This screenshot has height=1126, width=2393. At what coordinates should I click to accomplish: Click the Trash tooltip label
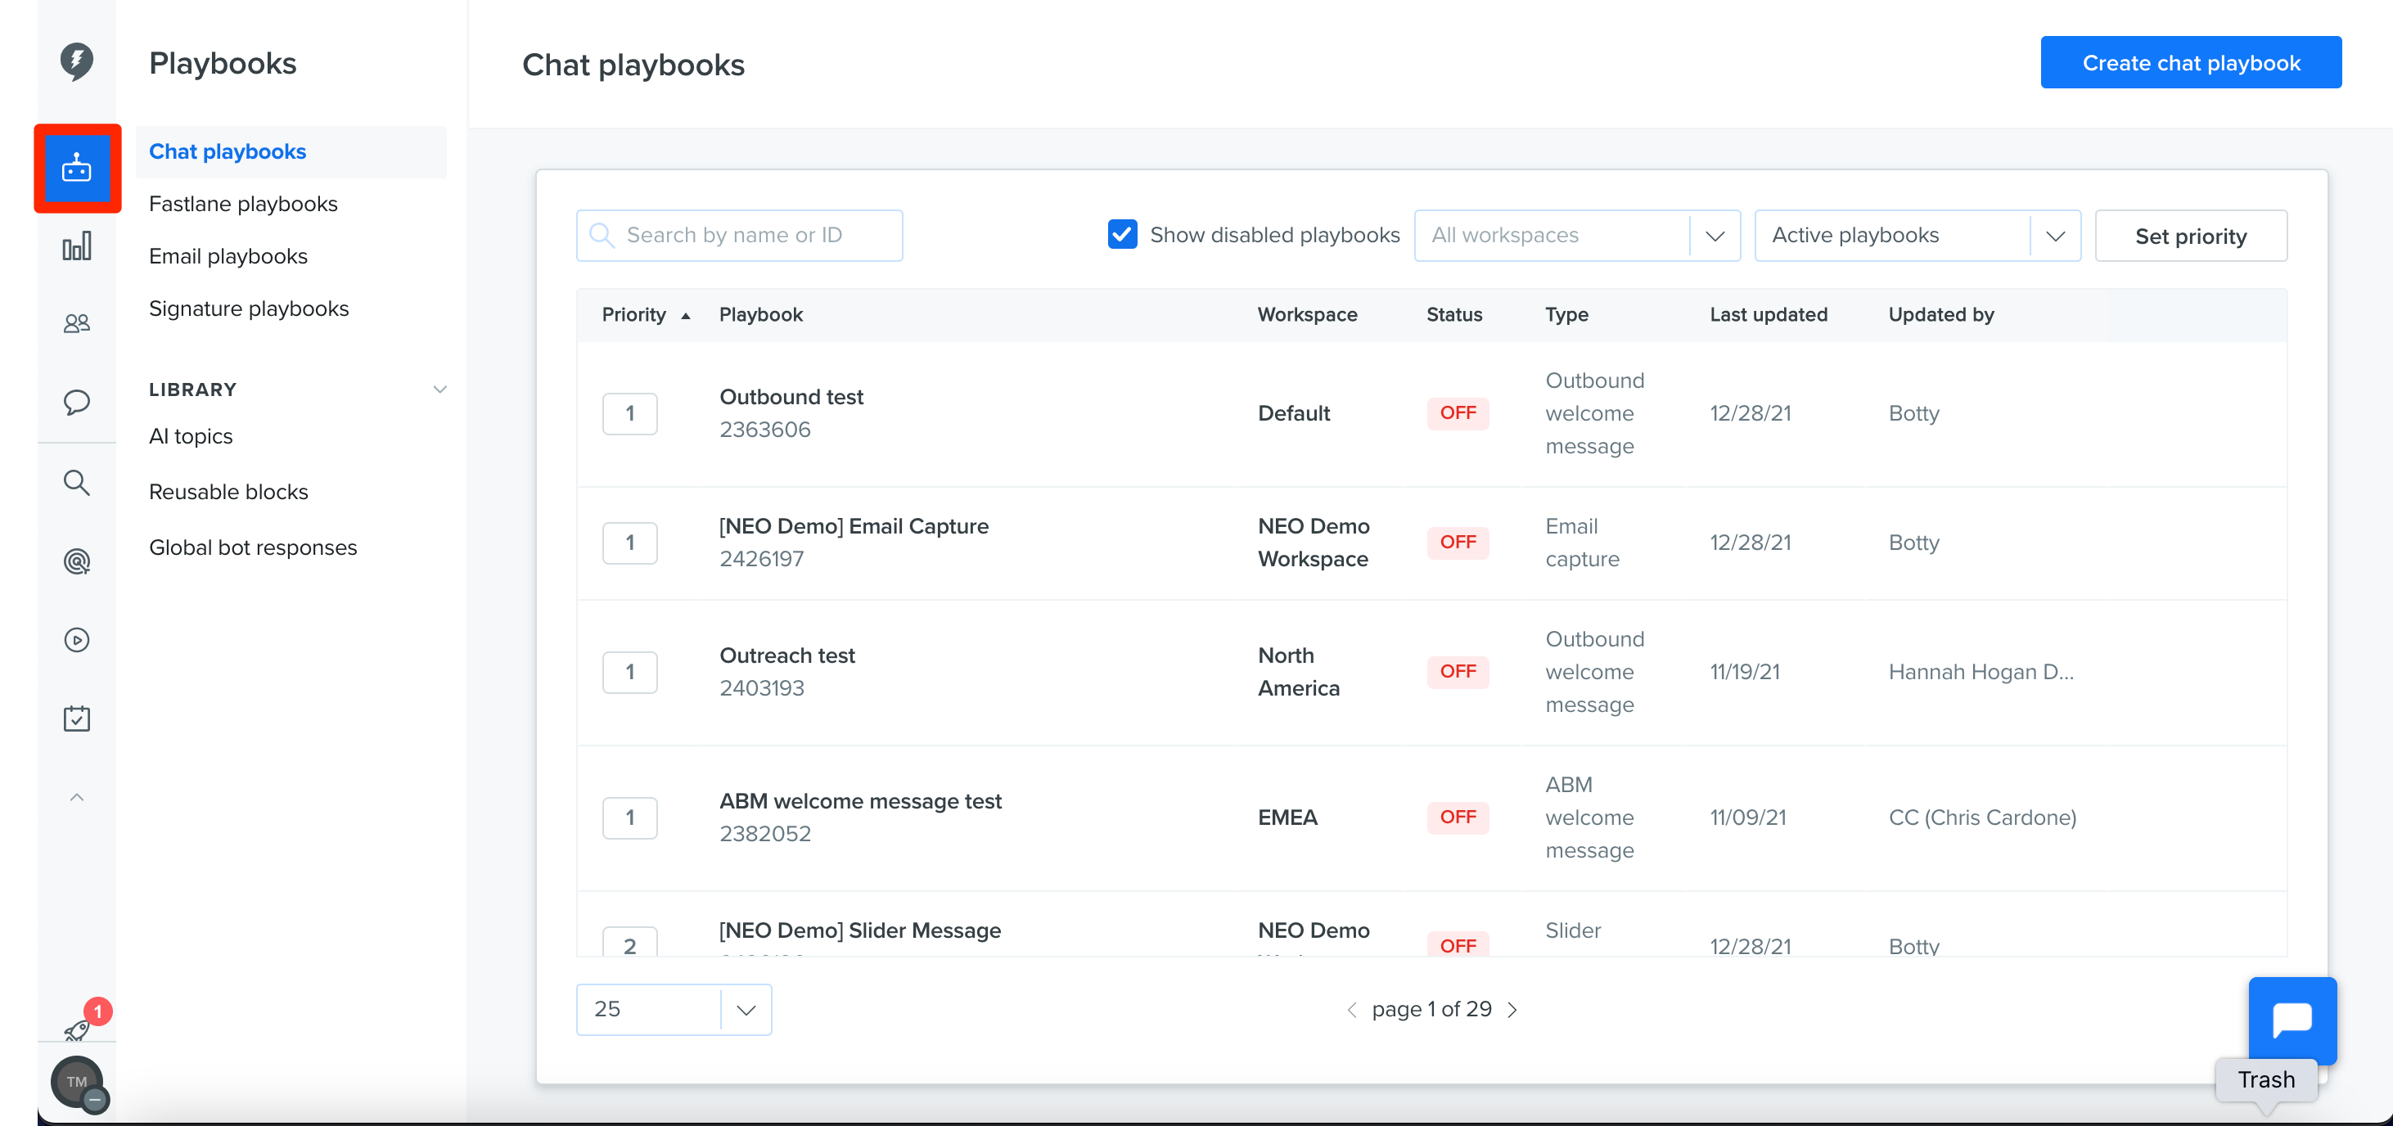point(2265,1080)
